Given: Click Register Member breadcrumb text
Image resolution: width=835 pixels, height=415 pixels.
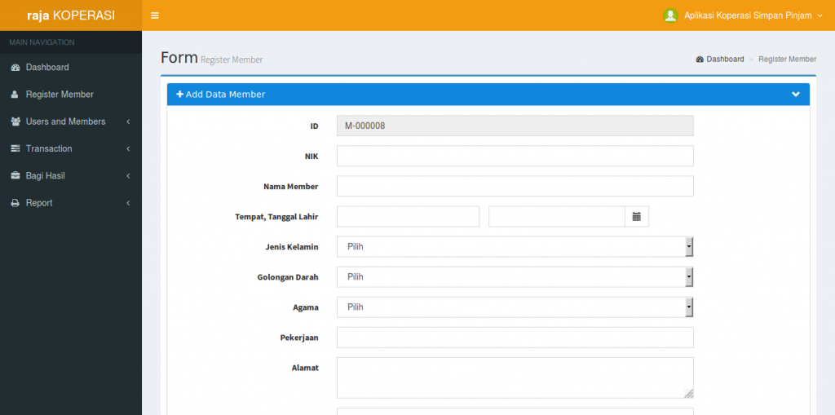Looking at the screenshot, I should 787,60.
